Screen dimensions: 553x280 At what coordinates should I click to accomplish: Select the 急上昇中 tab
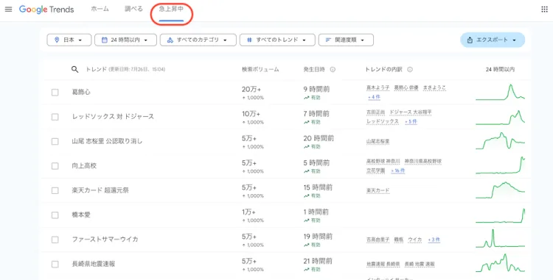pyautogui.click(x=171, y=10)
